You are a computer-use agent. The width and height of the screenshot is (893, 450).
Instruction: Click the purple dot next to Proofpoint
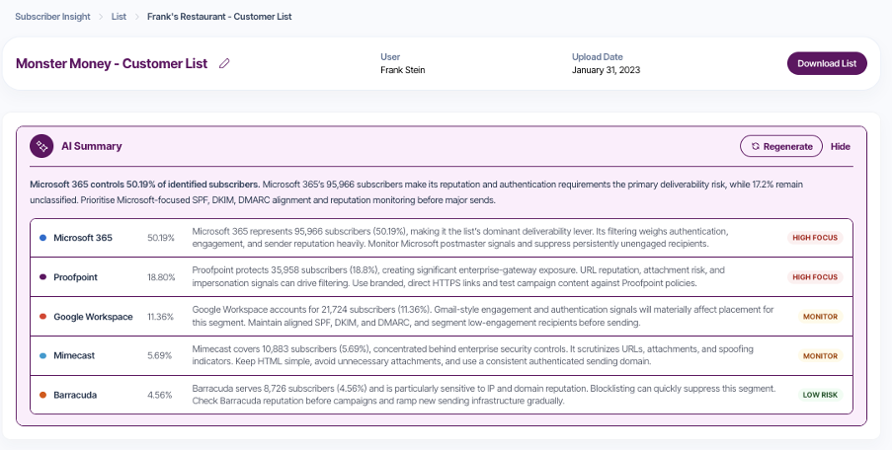[42, 277]
